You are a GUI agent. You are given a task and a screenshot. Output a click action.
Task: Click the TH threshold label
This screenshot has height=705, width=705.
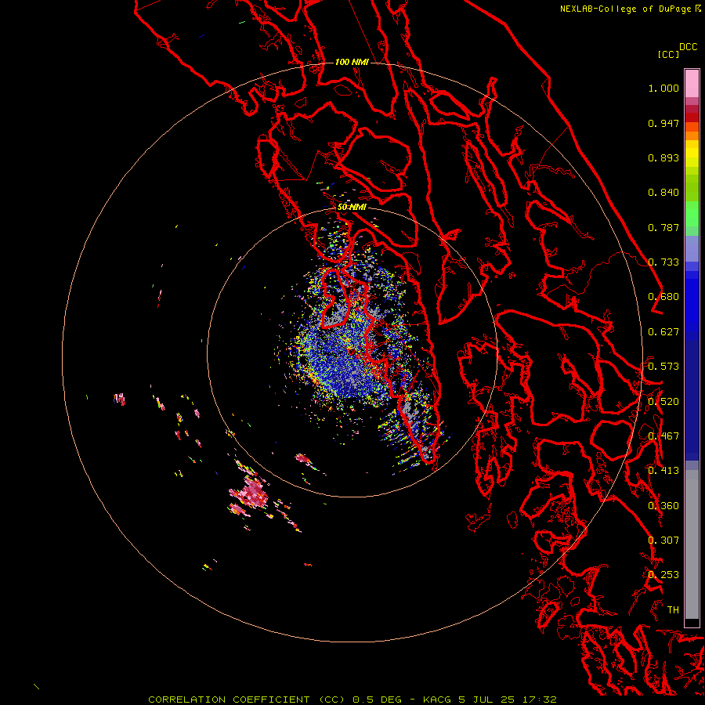click(x=673, y=610)
